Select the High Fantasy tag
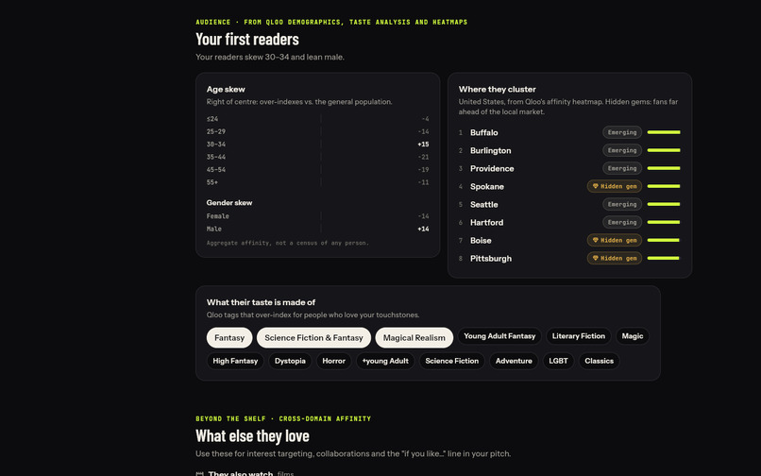Screen dimensions: 761x476 (235, 361)
